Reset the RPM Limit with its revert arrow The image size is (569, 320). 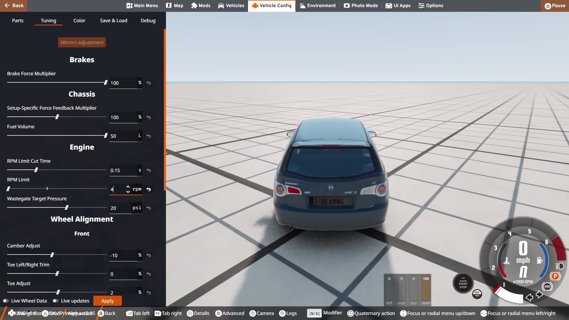click(x=149, y=189)
